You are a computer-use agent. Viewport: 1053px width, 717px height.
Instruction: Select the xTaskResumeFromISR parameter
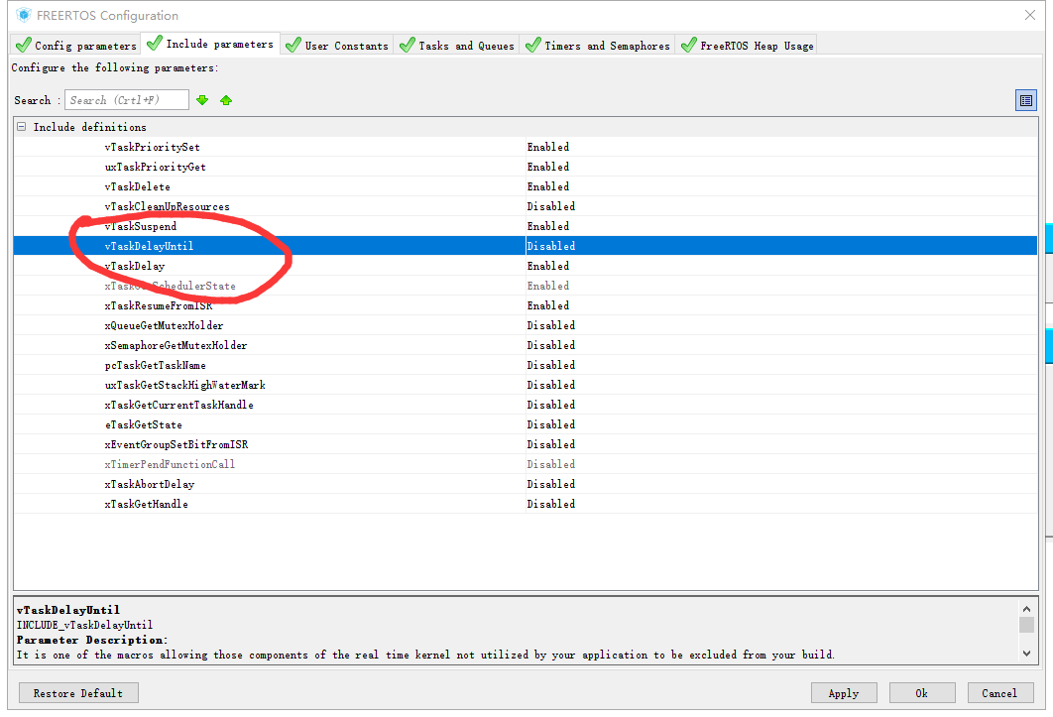tap(158, 305)
